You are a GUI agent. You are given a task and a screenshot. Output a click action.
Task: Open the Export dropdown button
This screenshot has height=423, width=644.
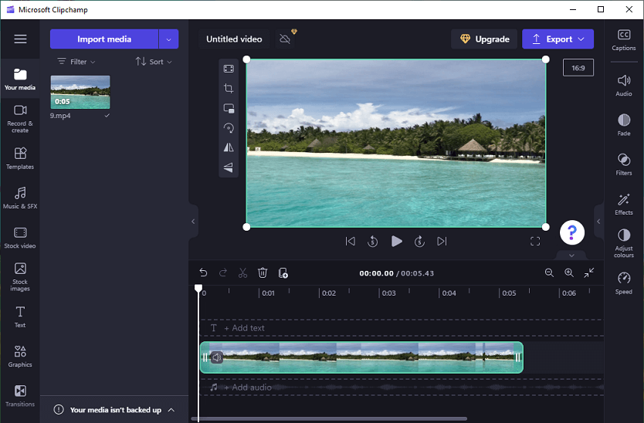(x=558, y=39)
